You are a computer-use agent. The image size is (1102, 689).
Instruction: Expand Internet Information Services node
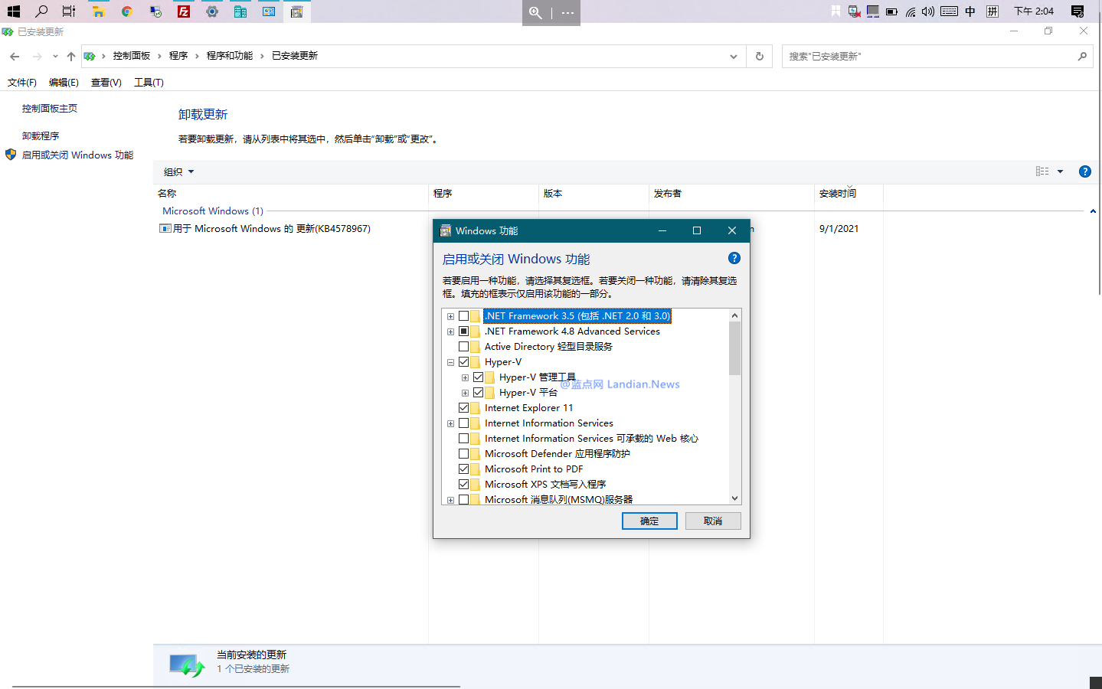point(450,423)
